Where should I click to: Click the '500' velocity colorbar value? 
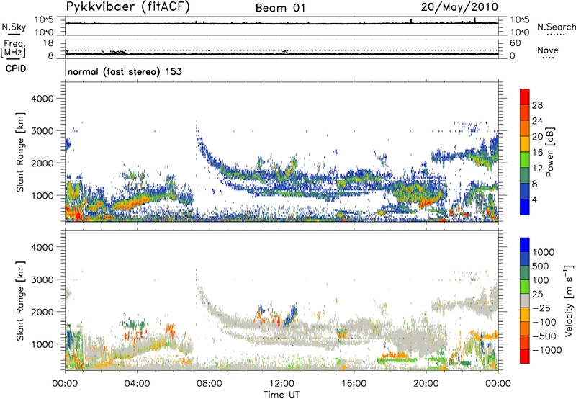(541, 266)
